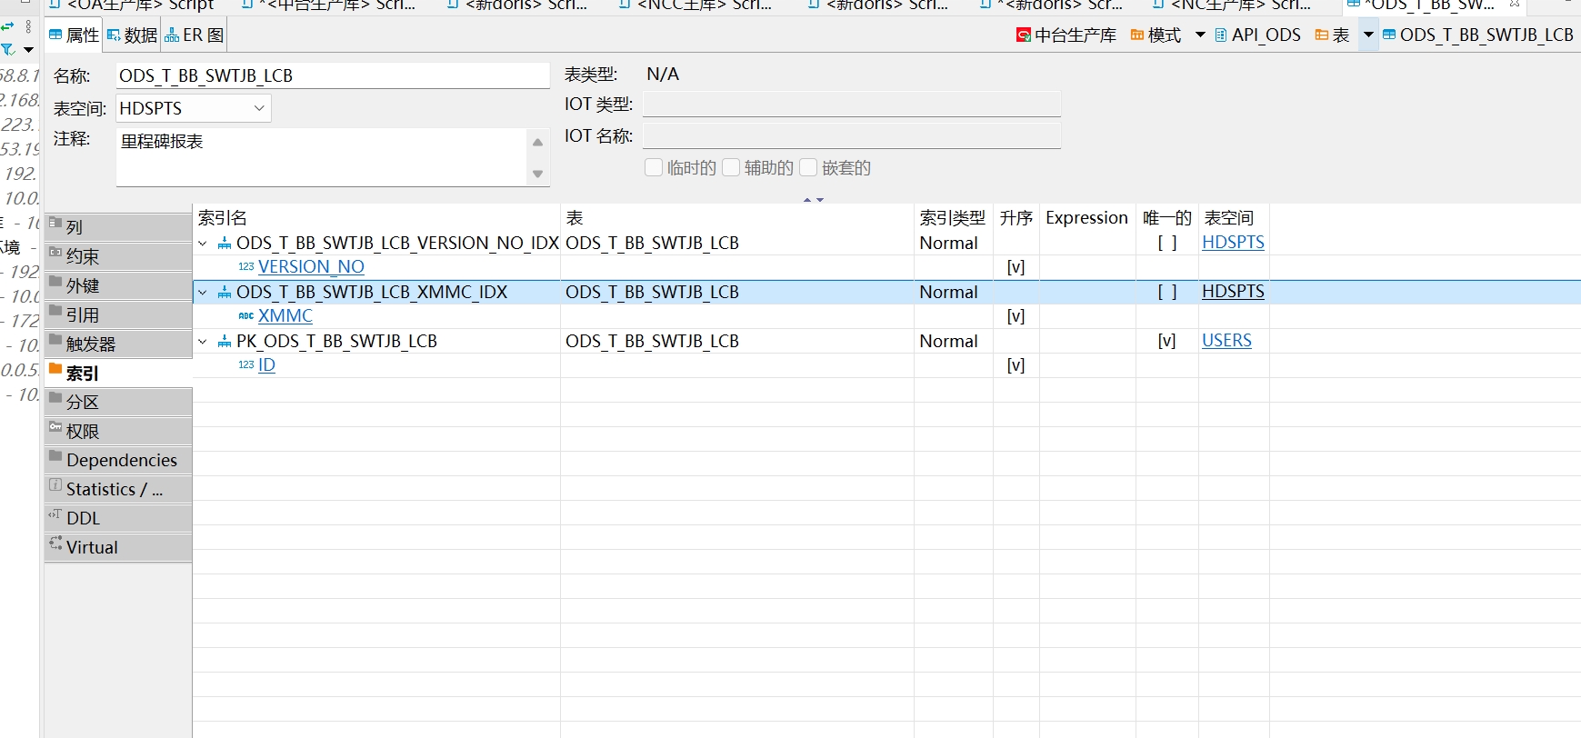Toggle the properties panel collapse arrows
This screenshot has height=738, width=1581.
click(814, 200)
